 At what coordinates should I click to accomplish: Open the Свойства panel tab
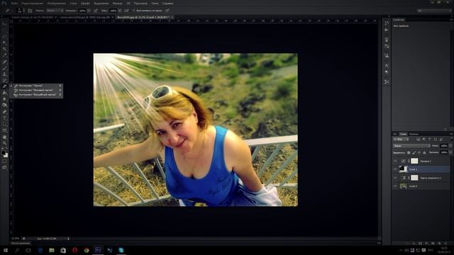399,20
